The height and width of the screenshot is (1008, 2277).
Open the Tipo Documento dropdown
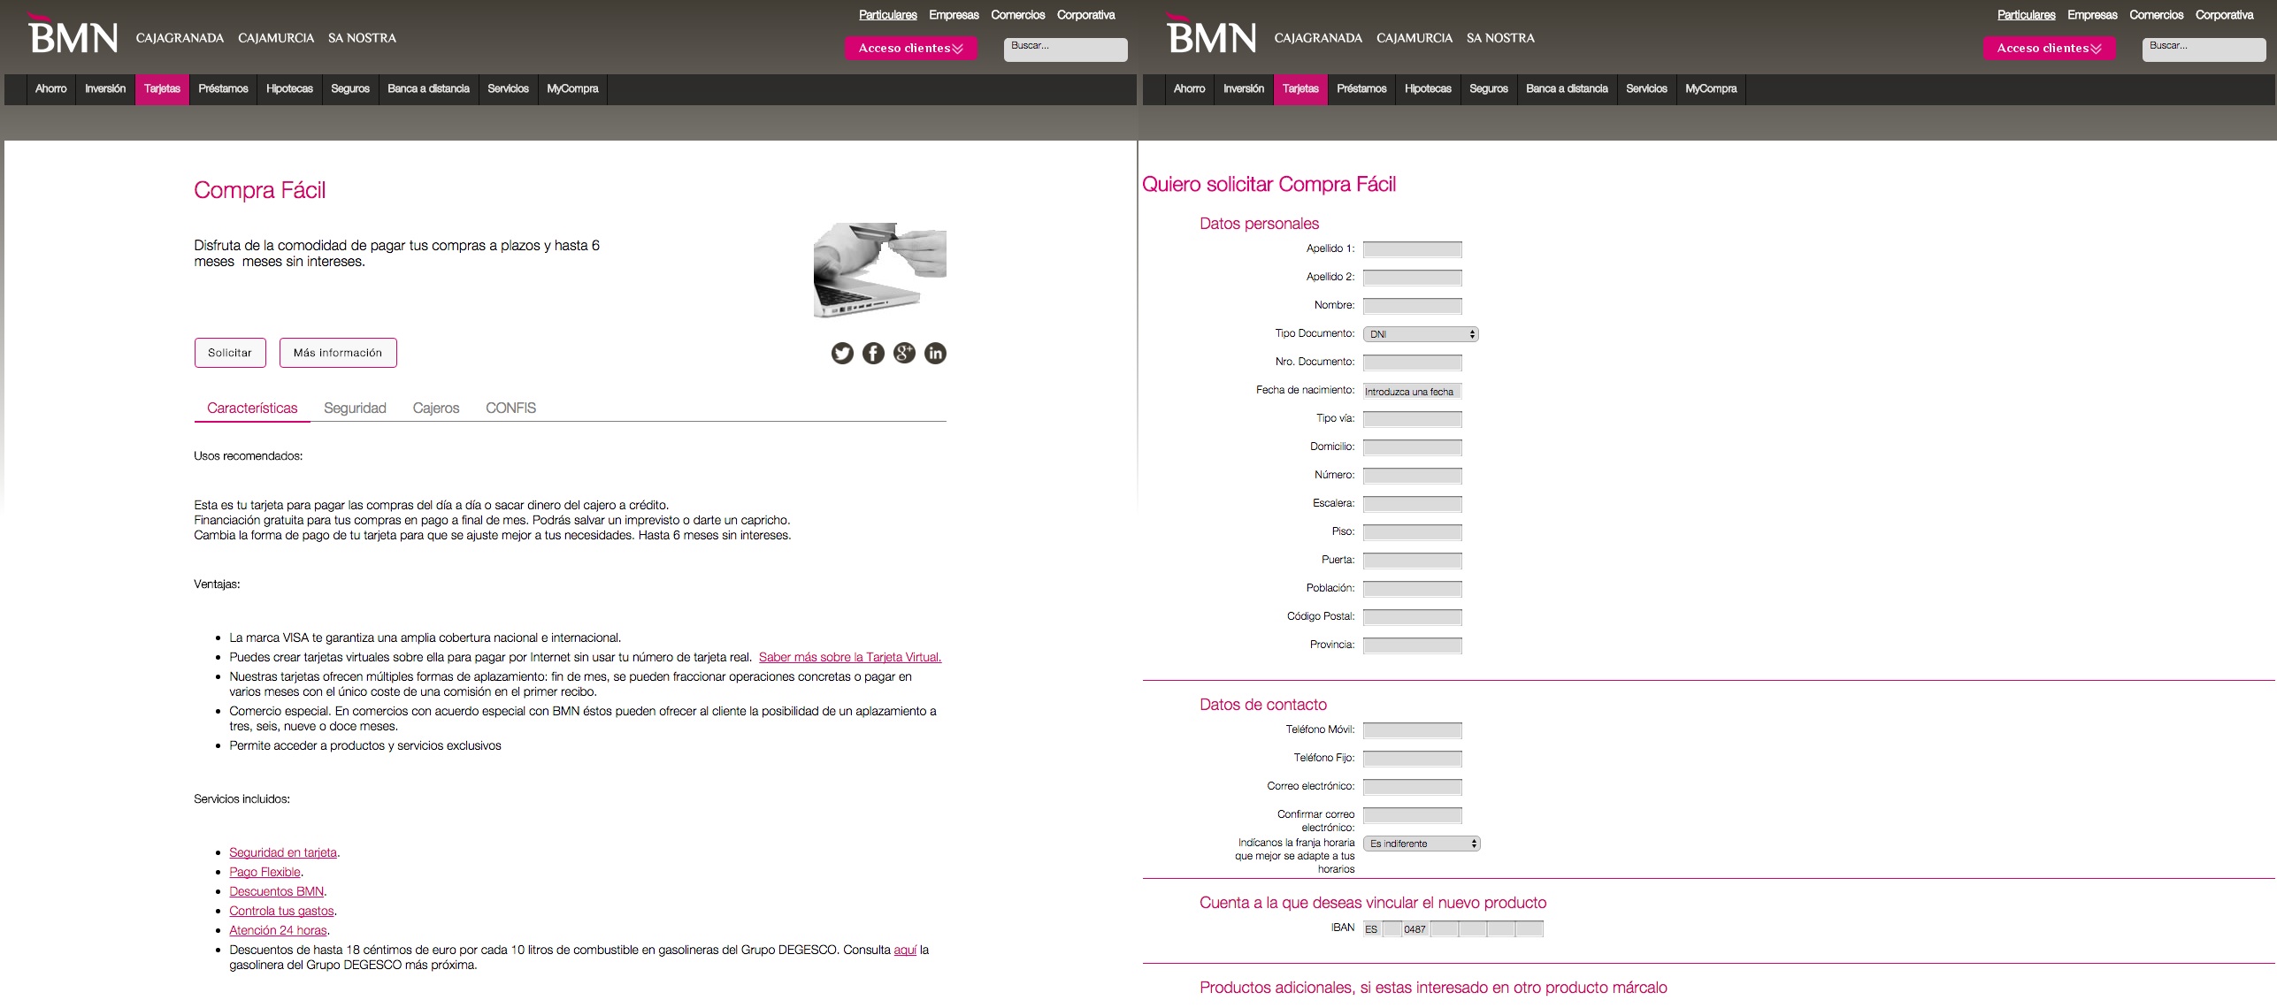pos(1420,334)
